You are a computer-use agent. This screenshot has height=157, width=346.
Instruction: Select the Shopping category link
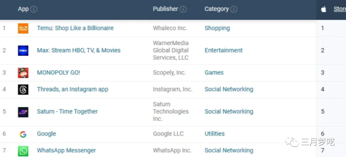[x=217, y=28]
